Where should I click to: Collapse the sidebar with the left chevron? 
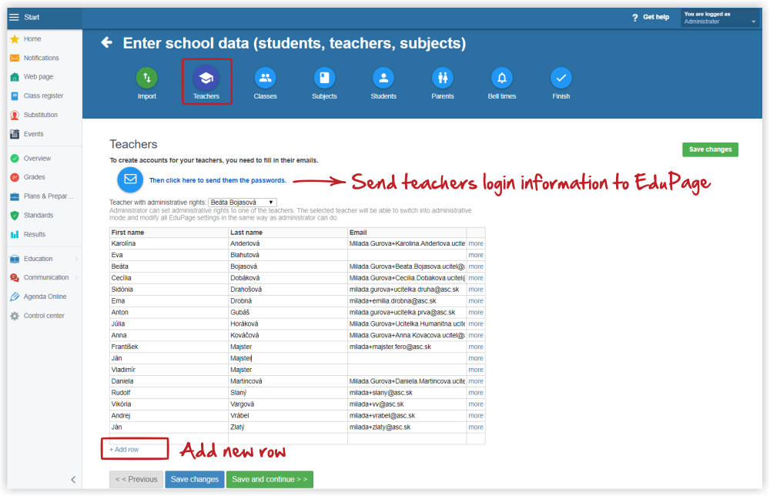tap(73, 480)
